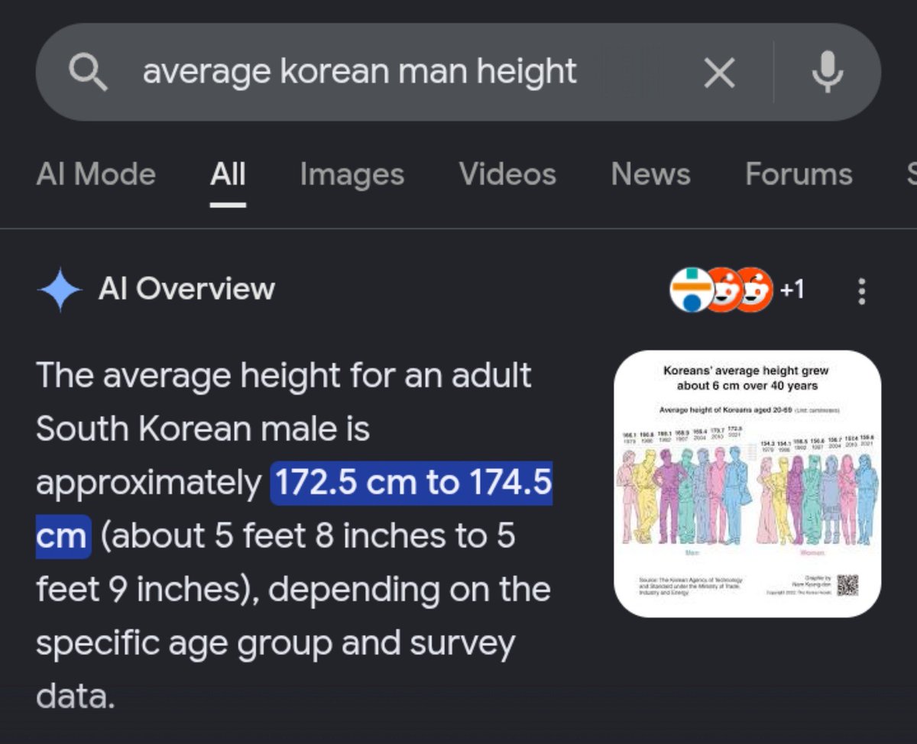The width and height of the screenshot is (917, 744).
Task: Clear the search query with X
Action: pyautogui.click(x=718, y=73)
